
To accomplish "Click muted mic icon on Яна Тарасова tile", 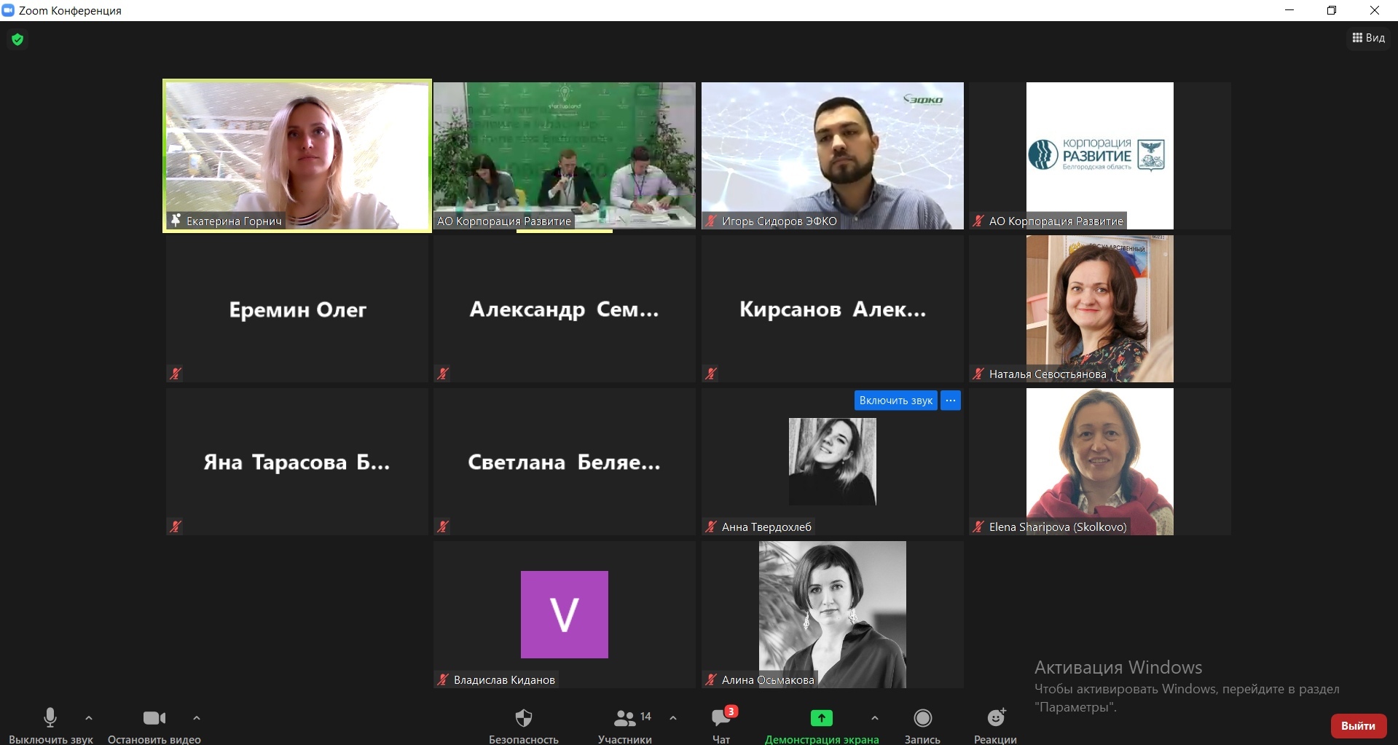I will pos(176,527).
